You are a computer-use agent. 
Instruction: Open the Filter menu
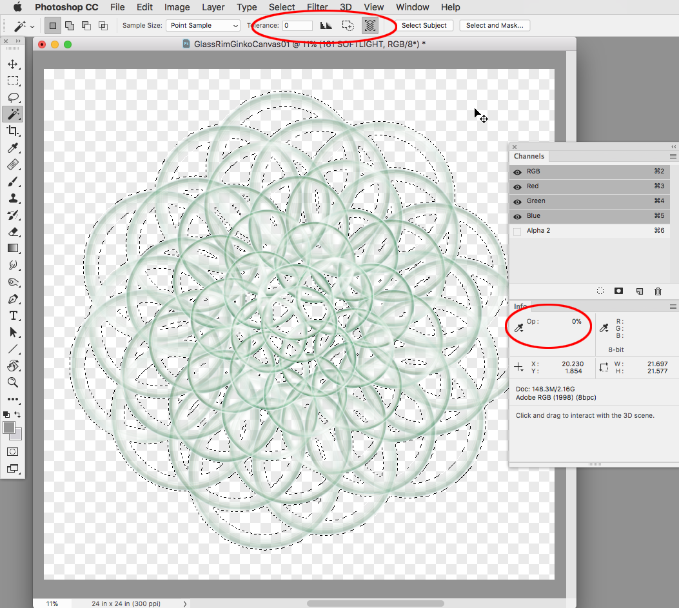click(x=317, y=7)
